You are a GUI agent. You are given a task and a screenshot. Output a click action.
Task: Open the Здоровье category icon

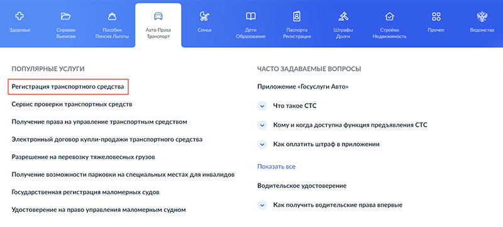pos(19,16)
